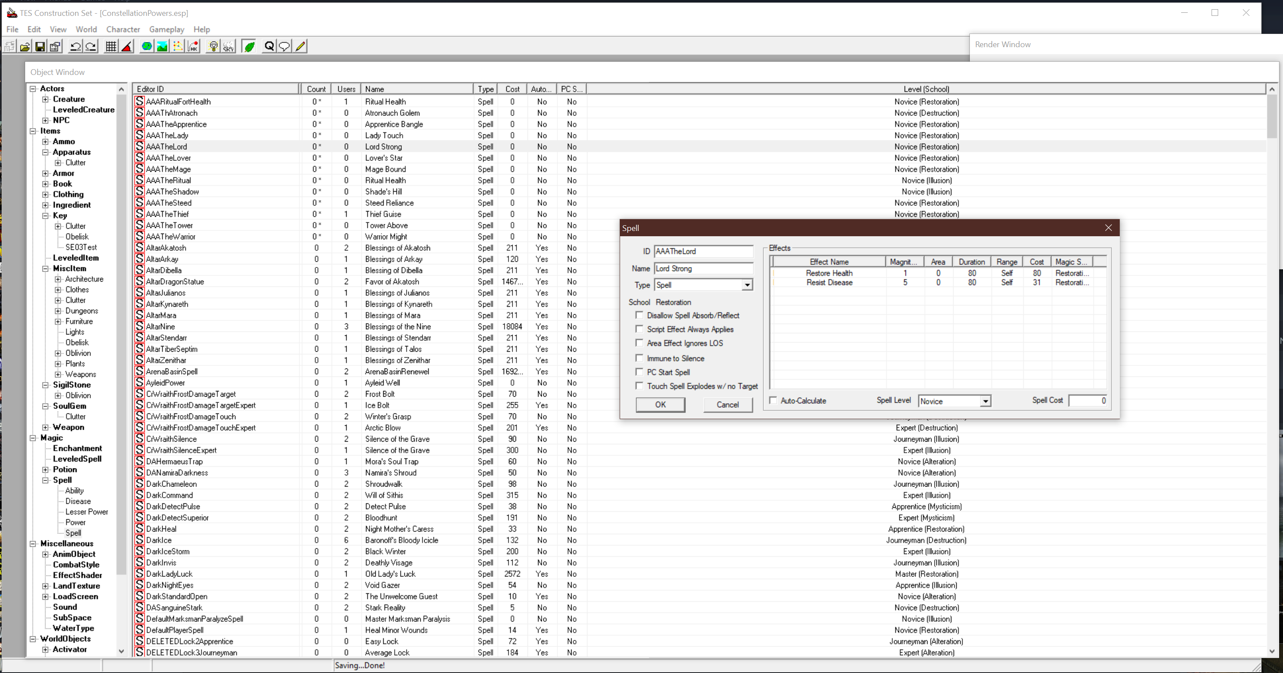The width and height of the screenshot is (1283, 673).
Task: Toggle Auto-Calculate spell cost checkbox
Action: coord(774,400)
